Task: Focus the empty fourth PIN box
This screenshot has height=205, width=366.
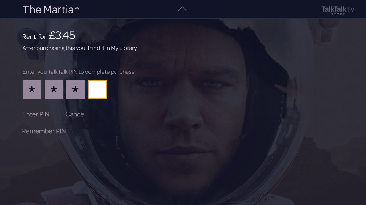Action: tap(98, 89)
